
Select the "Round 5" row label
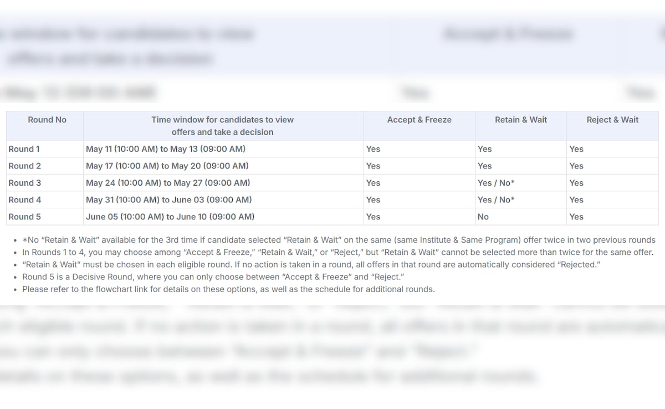[x=25, y=217]
